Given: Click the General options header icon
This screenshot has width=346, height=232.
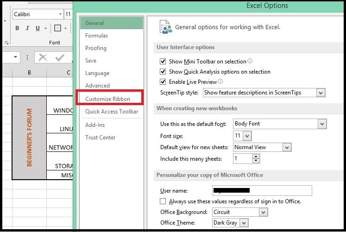Looking at the screenshot, I should (166, 27).
